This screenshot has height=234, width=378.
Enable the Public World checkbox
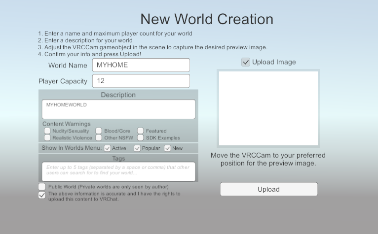42,187
